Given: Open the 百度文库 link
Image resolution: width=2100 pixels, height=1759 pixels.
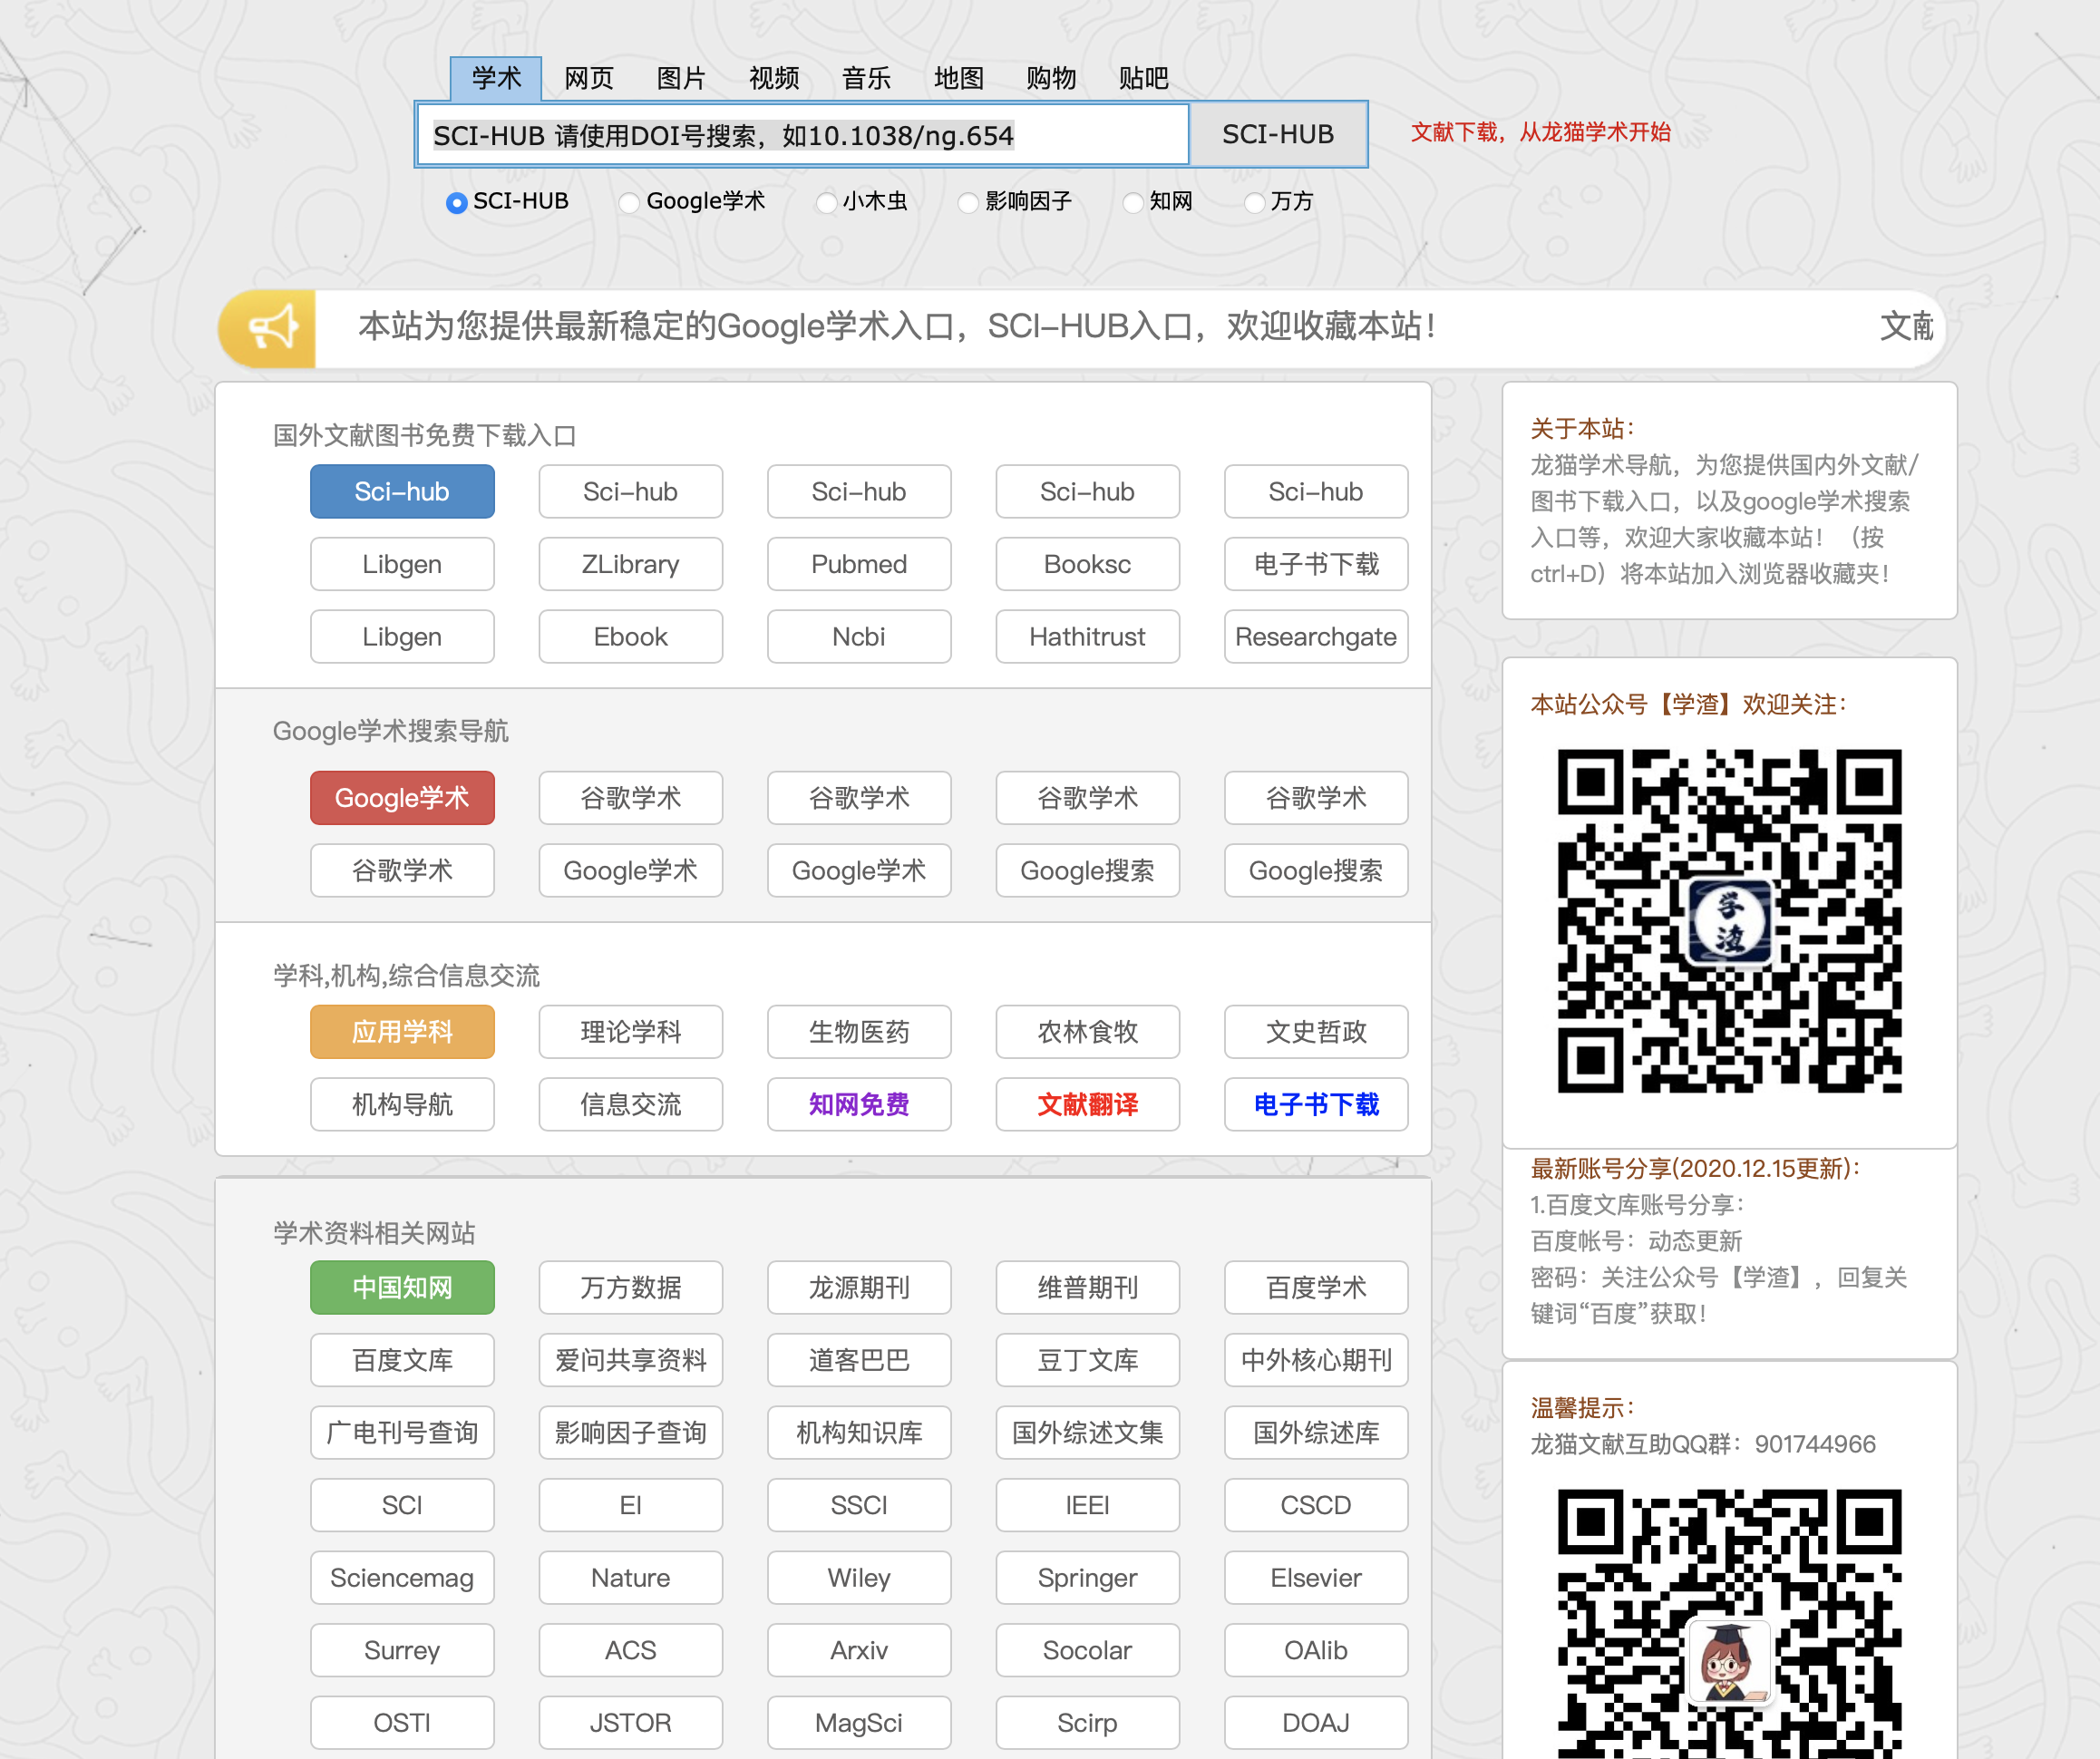Looking at the screenshot, I should pos(402,1360).
